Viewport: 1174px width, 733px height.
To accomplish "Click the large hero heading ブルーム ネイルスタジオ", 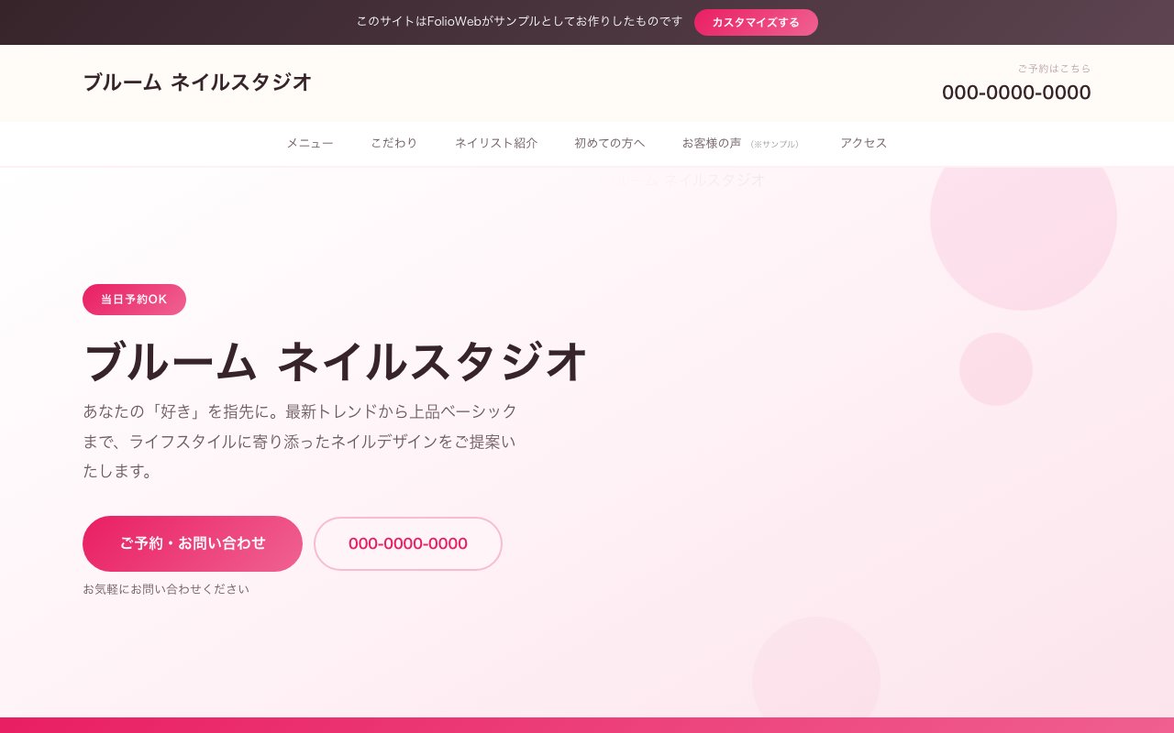I will [x=335, y=361].
